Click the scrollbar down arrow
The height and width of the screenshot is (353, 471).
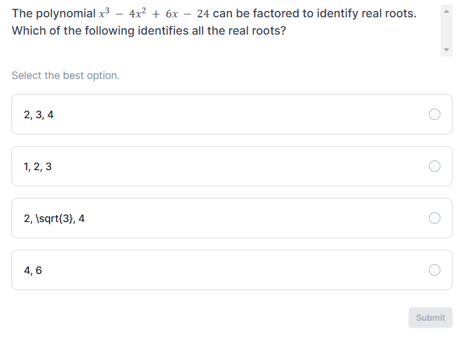coord(446,50)
